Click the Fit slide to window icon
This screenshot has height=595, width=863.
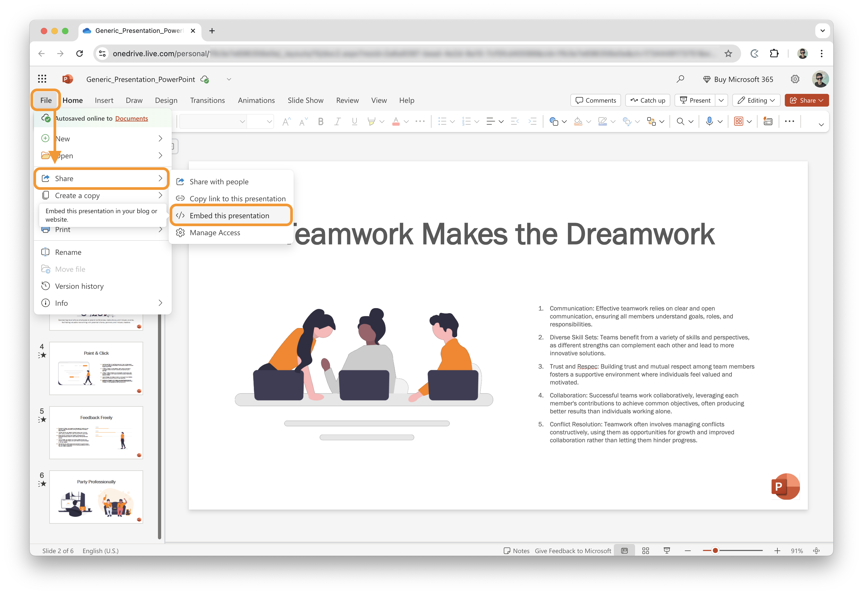pyautogui.click(x=816, y=551)
